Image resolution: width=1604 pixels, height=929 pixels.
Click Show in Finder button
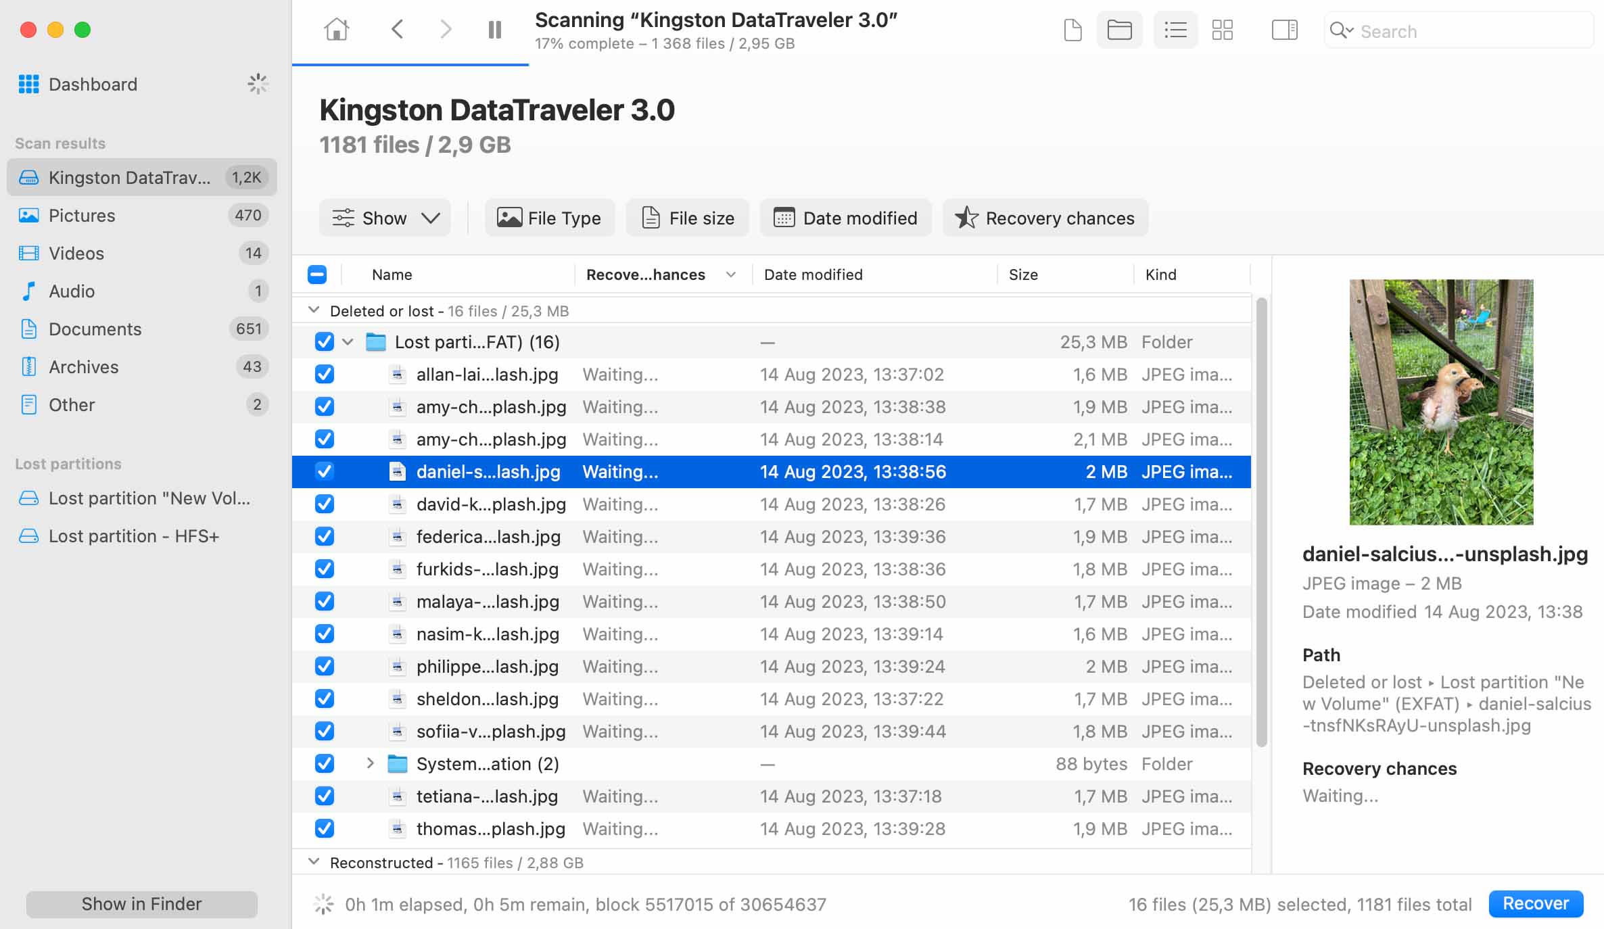(x=141, y=903)
